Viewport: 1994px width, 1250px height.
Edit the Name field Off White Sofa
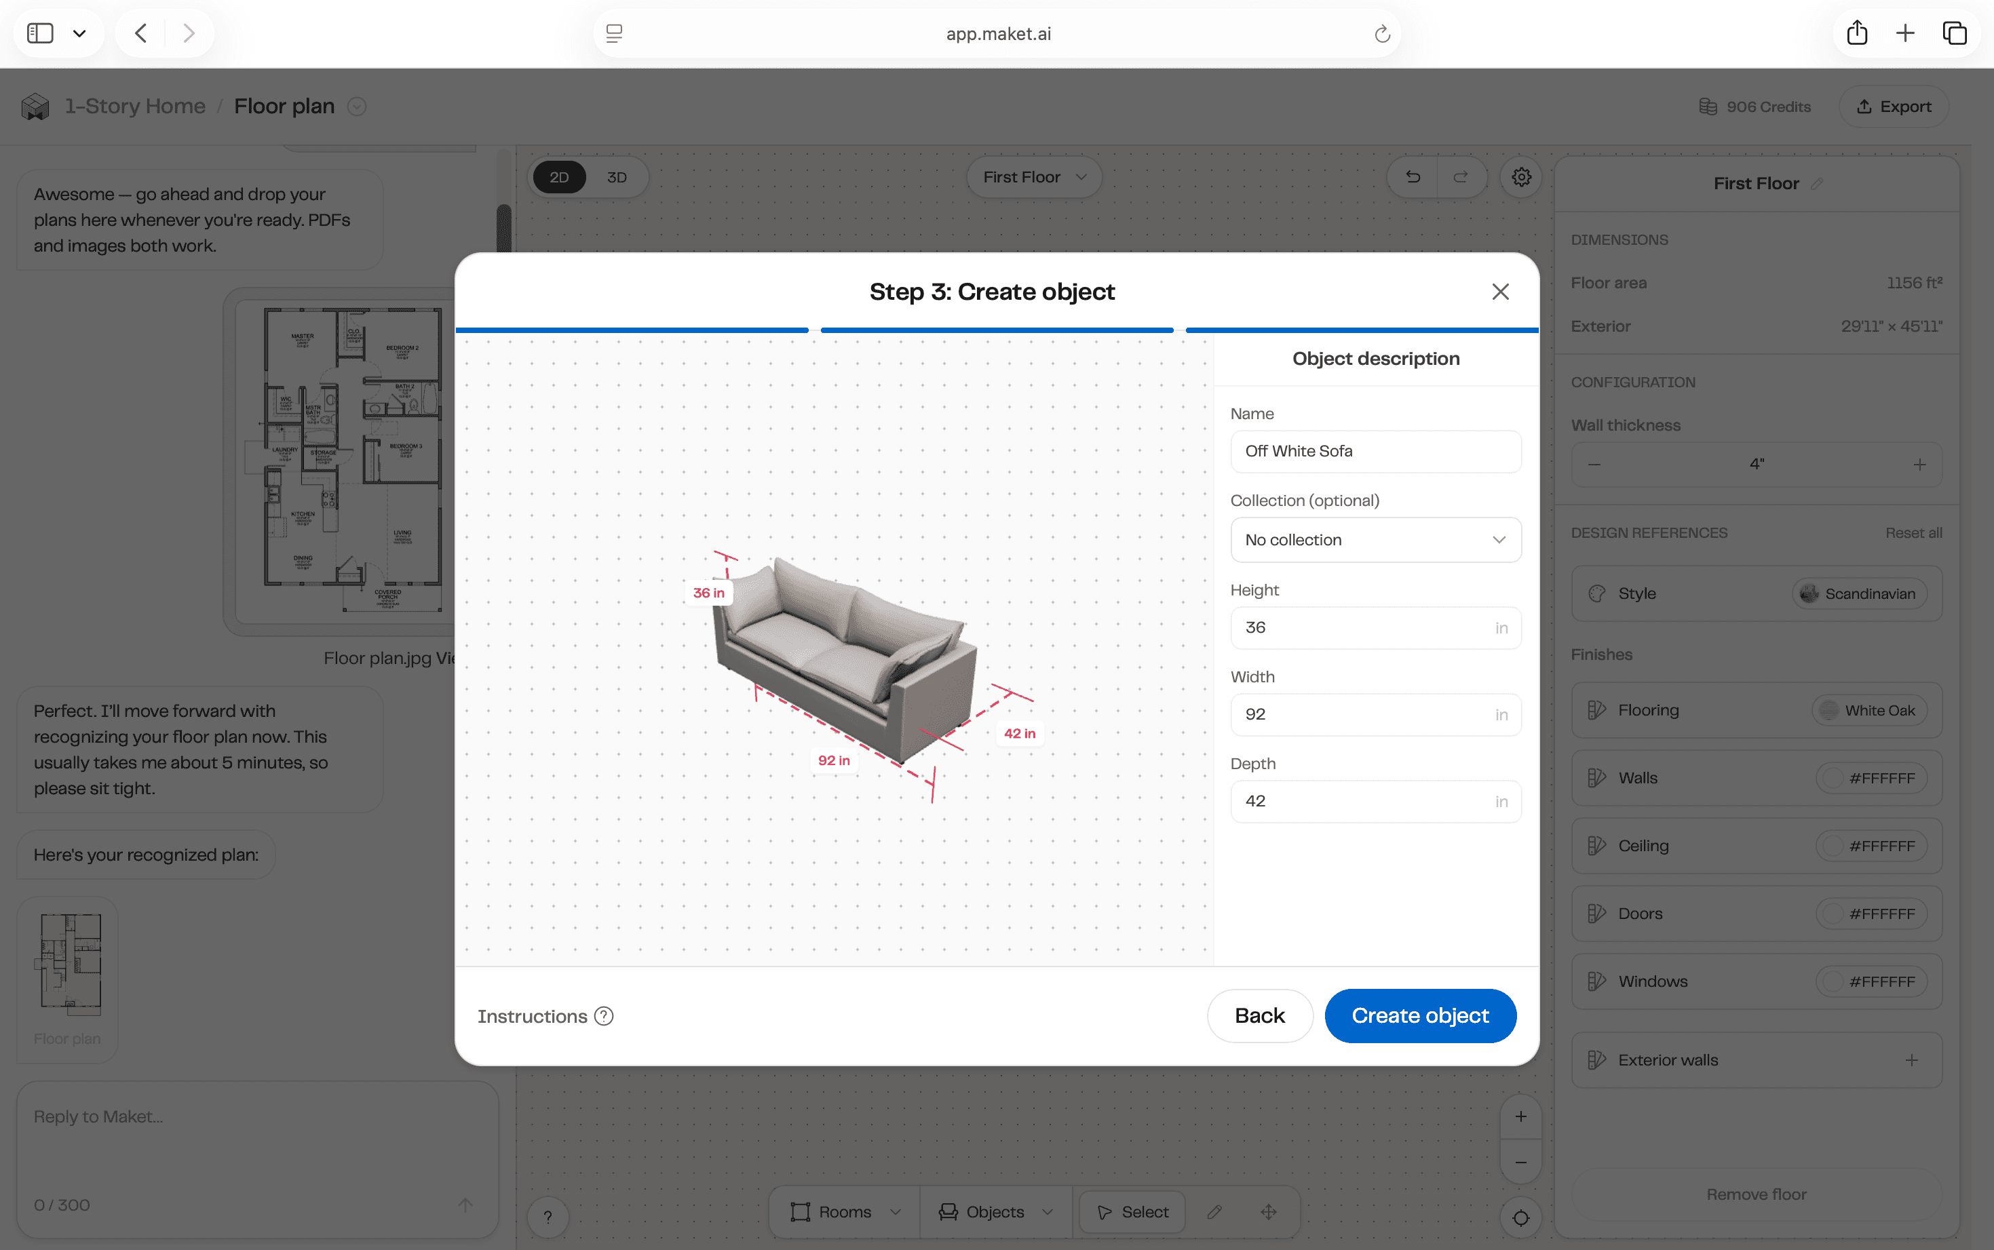pyautogui.click(x=1375, y=450)
